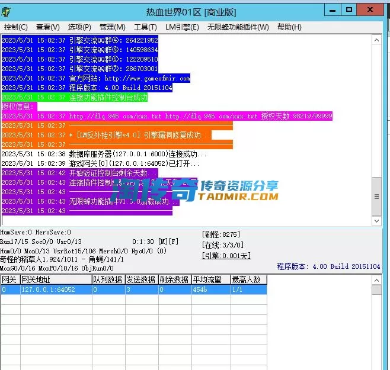The width and height of the screenshot is (390, 370).
Task: Click log pane scroll-up arrow
Action: [x=376, y=40]
